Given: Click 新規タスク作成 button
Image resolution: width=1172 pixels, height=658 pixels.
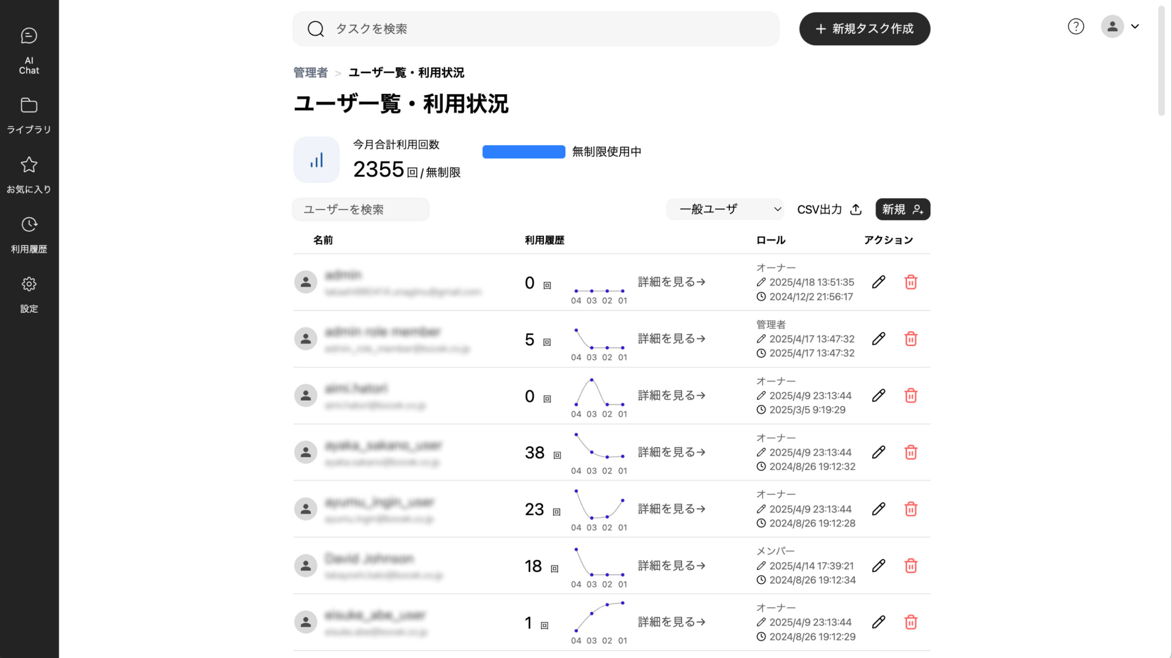Looking at the screenshot, I should point(864,29).
